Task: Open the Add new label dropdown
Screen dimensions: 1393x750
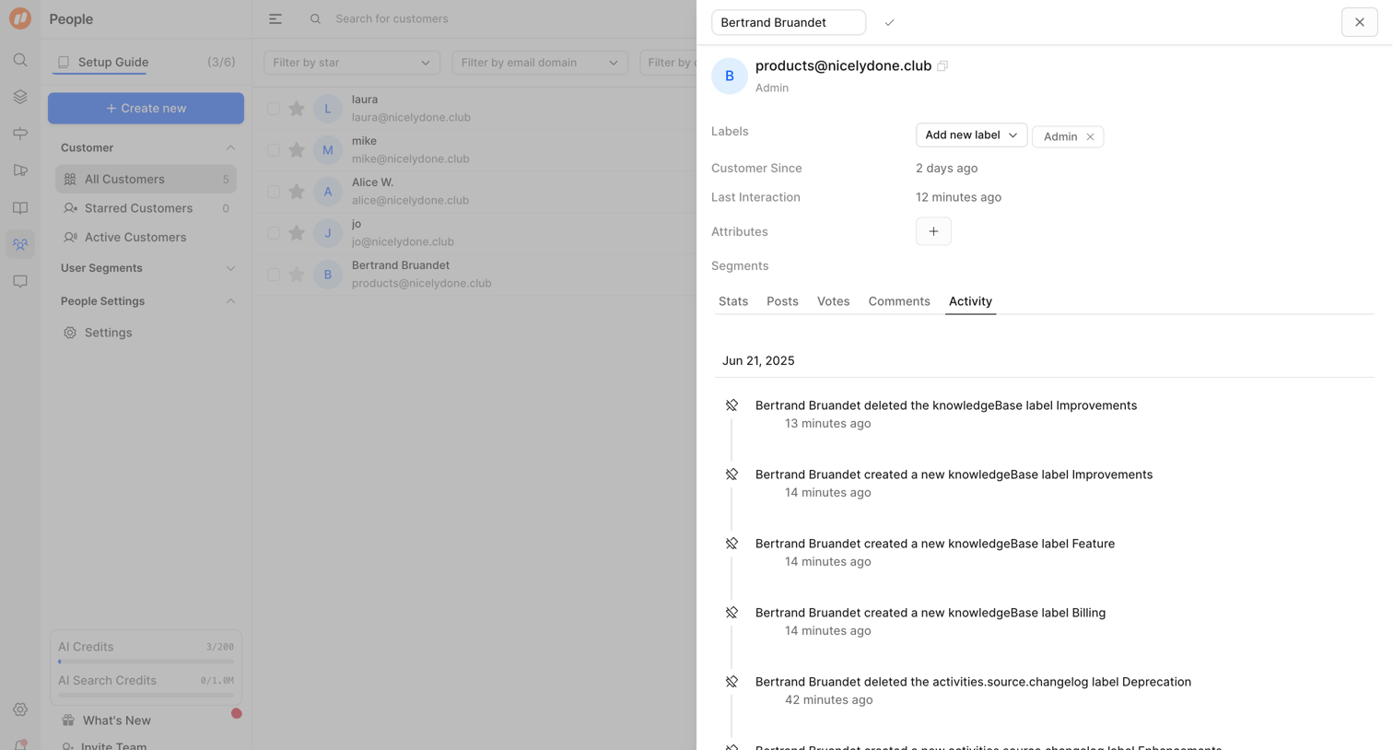Action: tap(971, 135)
